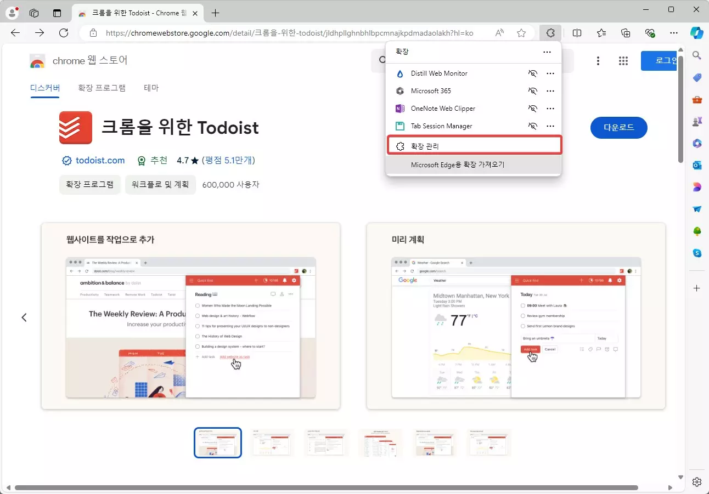Toggle toolbar visibility for Microsoft 365 extension

pyautogui.click(x=532, y=91)
